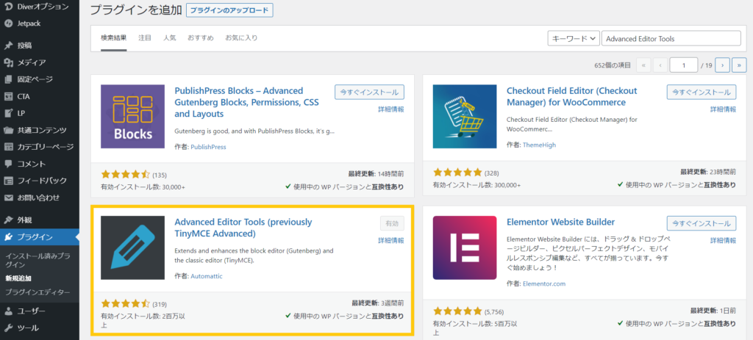This screenshot has width=753, height=340.
Task: Open 詳細情報 for PublishPress Blocks
Action: [x=391, y=109]
